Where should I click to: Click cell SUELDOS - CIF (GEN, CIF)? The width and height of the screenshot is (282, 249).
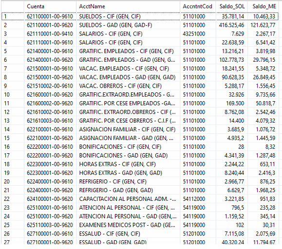(128, 17)
